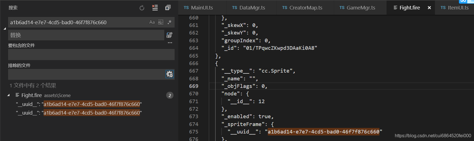This screenshot has height=141, width=474.
Task: Focus the replace text field
Action: pos(86,35)
